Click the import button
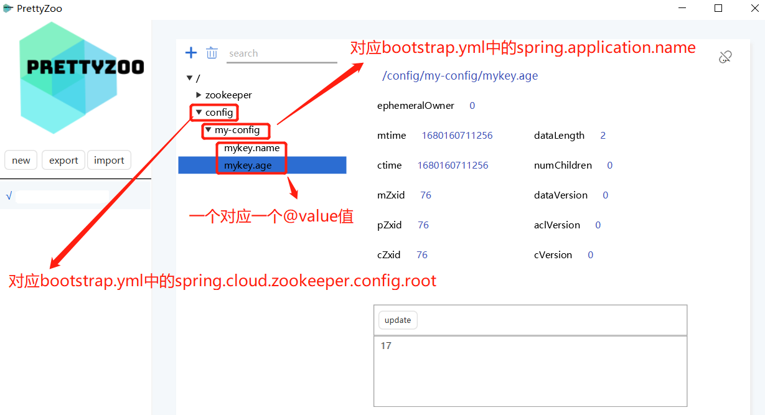This screenshot has width=765, height=415. 109,161
